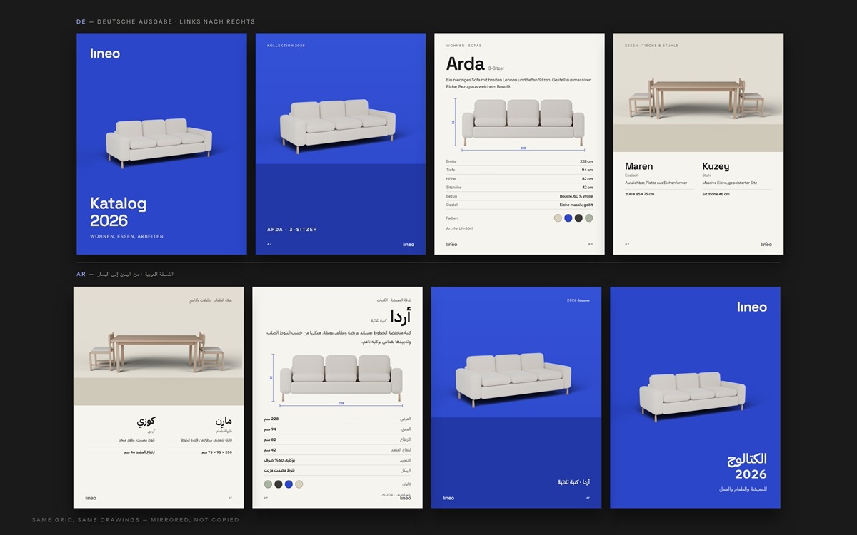Click the 'Eiche massiv, geölt' value
Image resolution: width=857 pixels, height=535 pixels.
tap(576, 204)
